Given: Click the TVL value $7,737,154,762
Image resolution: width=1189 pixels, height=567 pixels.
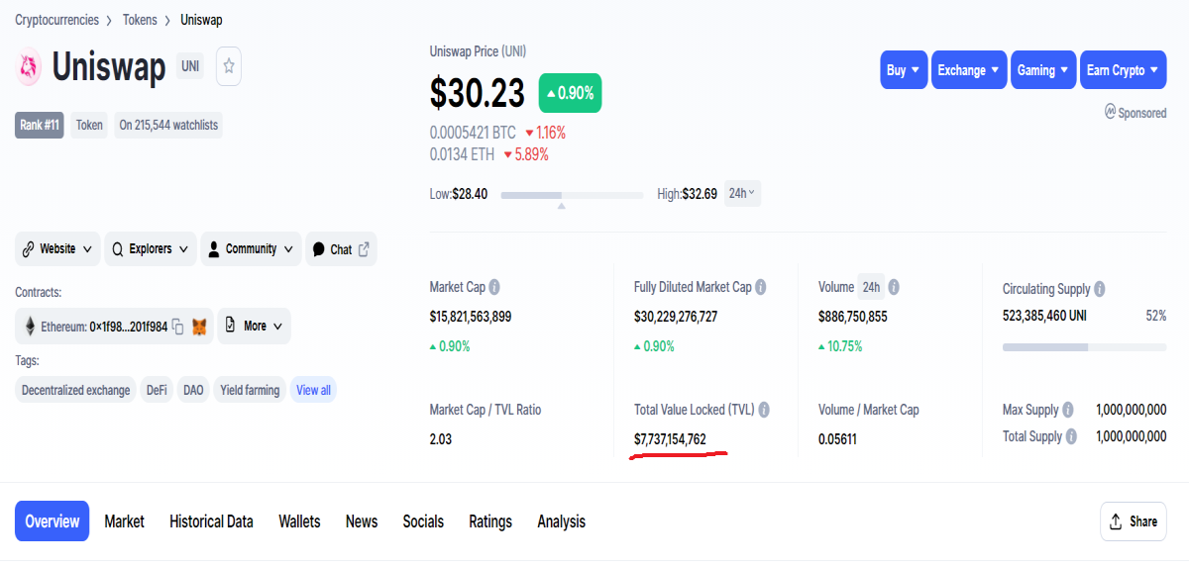Looking at the screenshot, I should click(670, 438).
